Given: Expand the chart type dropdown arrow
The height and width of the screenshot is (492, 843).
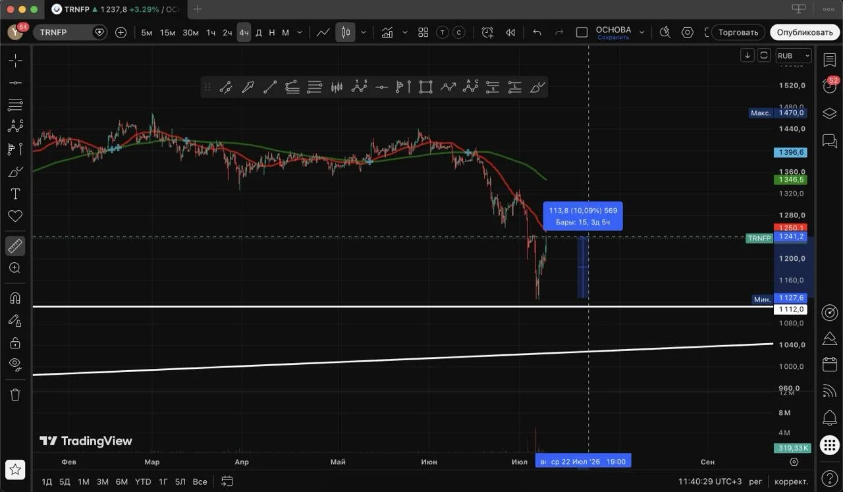Looking at the screenshot, I should [x=364, y=32].
